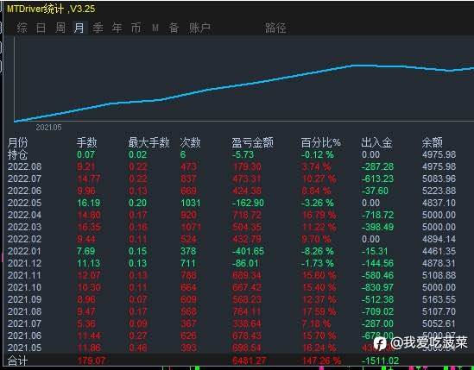Click the 2021.05 marker on chart axis
The height and width of the screenshot is (370, 474).
tap(48, 128)
